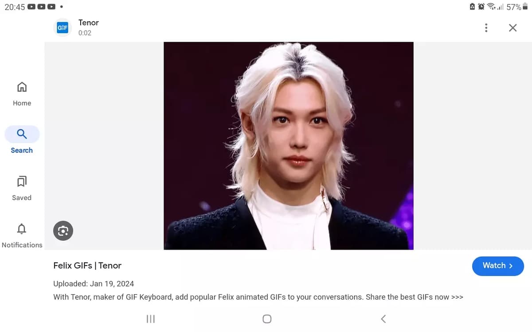Open the Saved bookmarks section
The height and width of the screenshot is (332, 532).
[22, 188]
